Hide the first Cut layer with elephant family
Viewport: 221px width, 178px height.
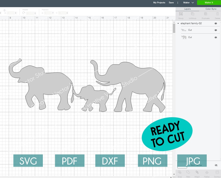(x=216, y=30)
